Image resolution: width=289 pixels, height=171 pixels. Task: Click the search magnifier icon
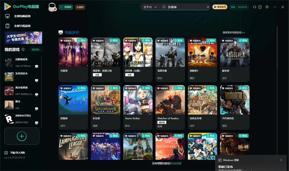coord(164,7)
